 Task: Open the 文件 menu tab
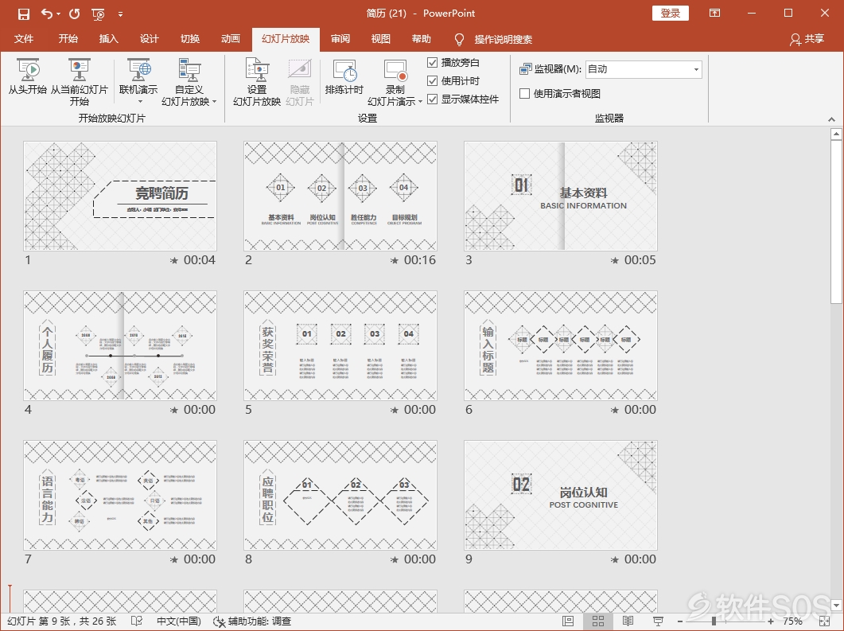24,39
